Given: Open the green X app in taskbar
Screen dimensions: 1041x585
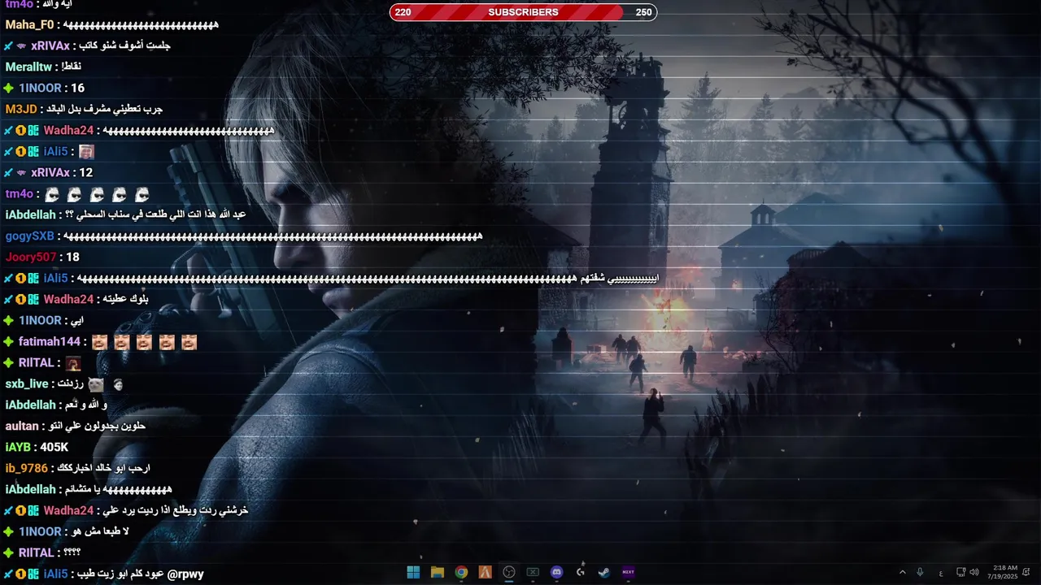Looking at the screenshot, I should (x=533, y=572).
